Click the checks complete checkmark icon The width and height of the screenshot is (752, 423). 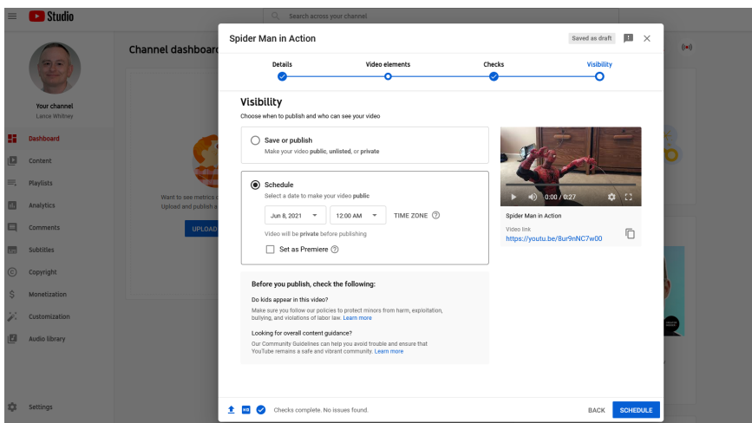pyautogui.click(x=261, y=410)
